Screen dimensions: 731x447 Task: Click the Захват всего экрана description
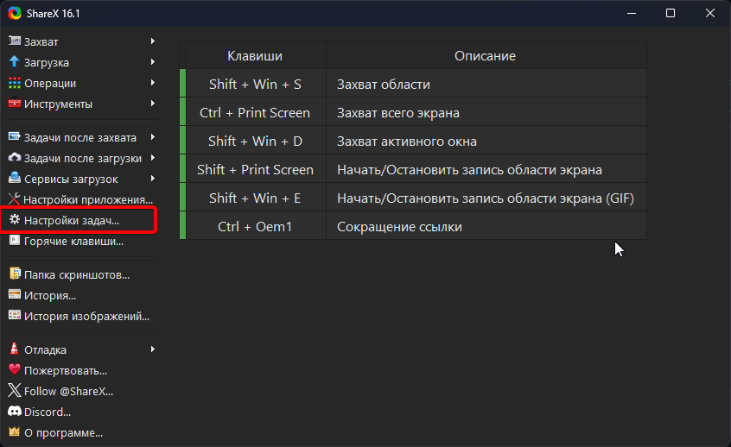tap(486, 112)
